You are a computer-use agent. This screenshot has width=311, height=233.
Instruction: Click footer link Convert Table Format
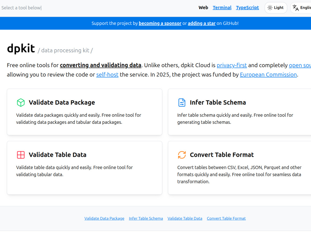(x=226, y=218)
